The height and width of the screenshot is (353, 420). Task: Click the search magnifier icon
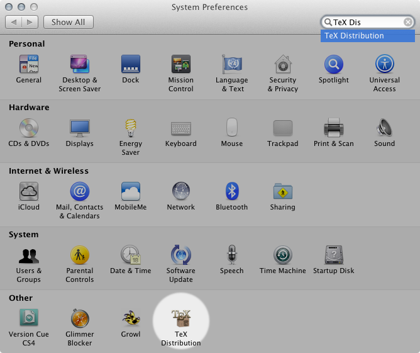click(x=328, y=22)
